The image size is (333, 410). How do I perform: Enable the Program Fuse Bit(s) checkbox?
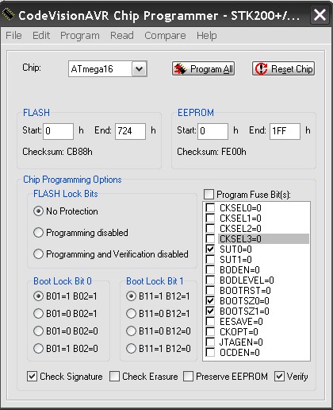pos(209,195)
